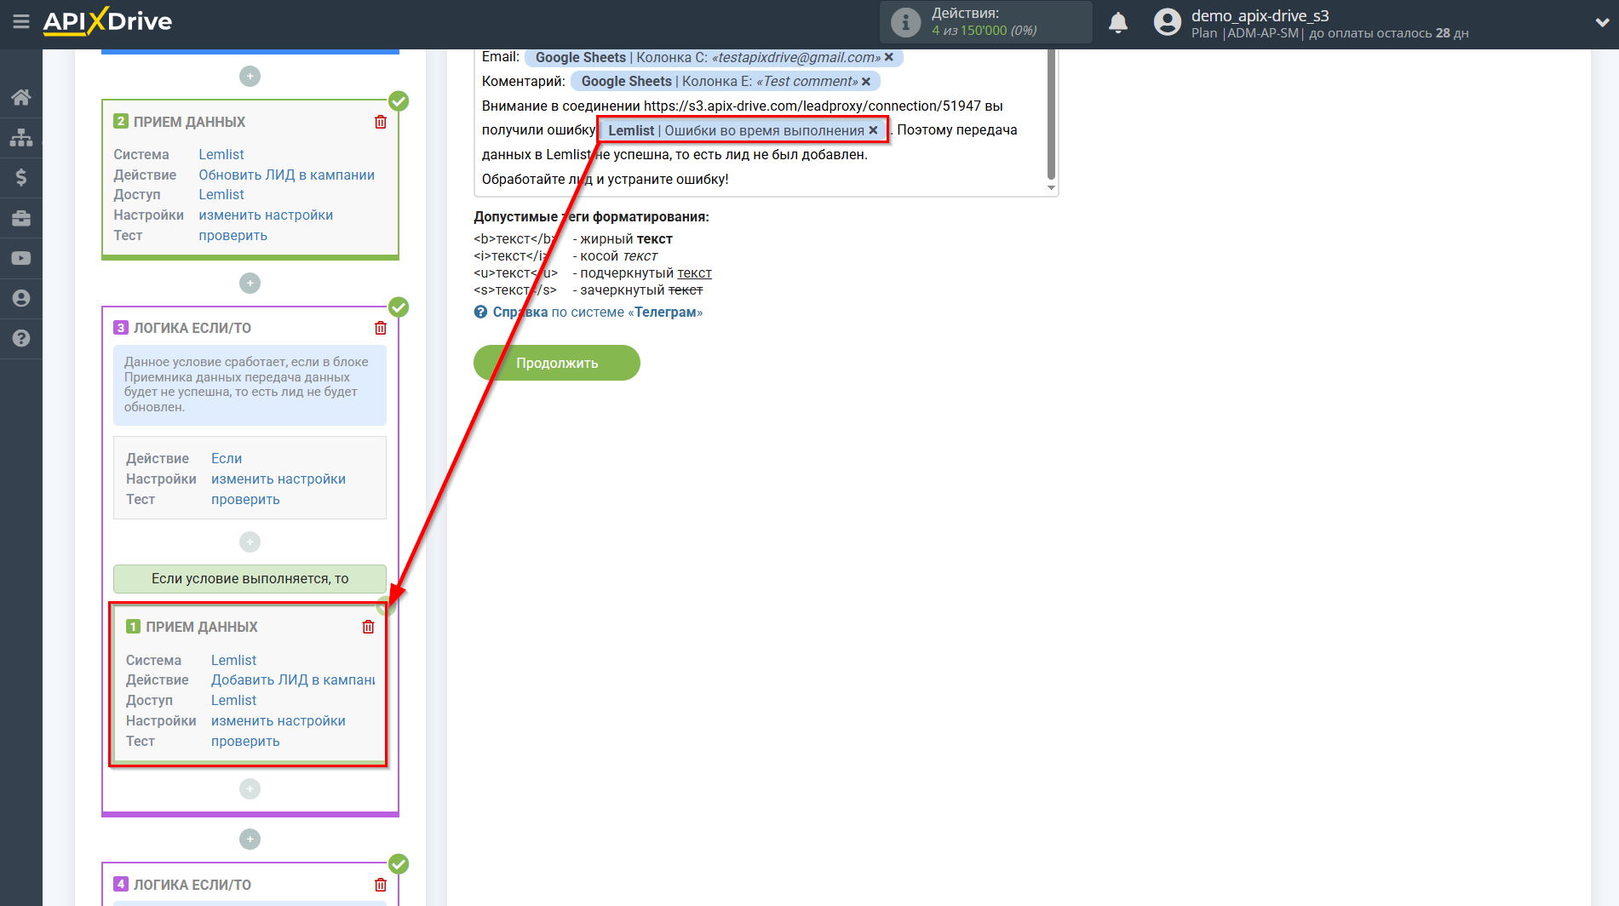Remove the Google Sheets Колонка E comment tag
The image size is (1619, 906).
pos(866,82)
